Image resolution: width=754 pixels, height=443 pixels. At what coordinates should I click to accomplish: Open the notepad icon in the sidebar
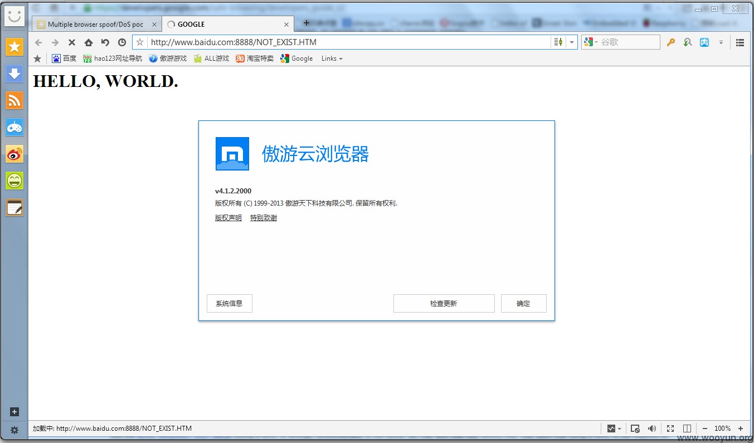[x=14, y=207]
